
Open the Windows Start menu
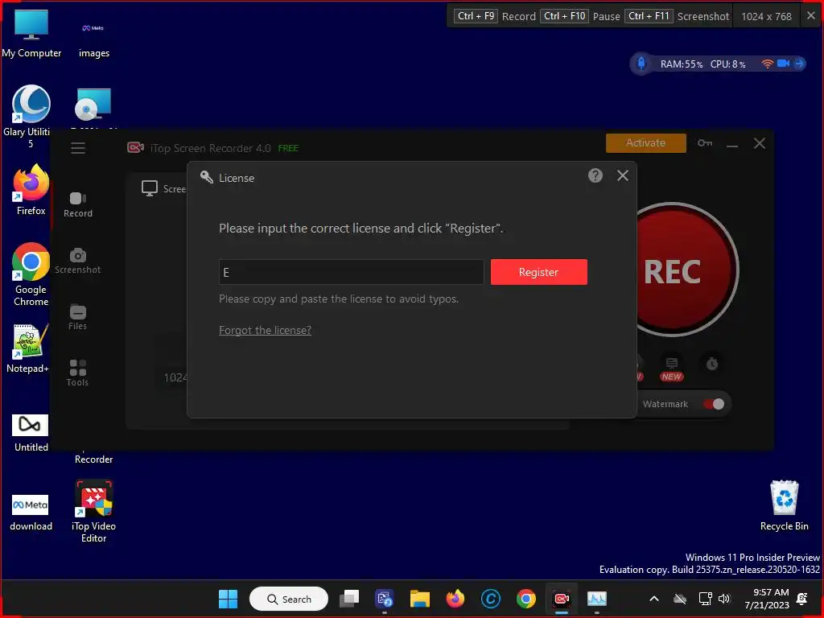228,599
